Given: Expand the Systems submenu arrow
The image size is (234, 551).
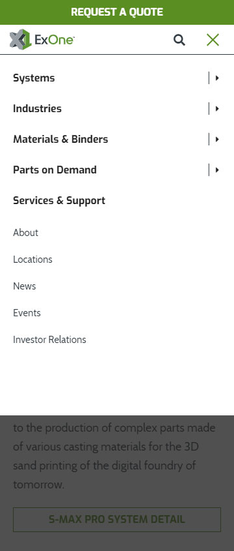Looking at the screenshot, I should pos(217,78).
